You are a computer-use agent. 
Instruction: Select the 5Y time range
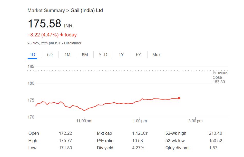click(x=139, y=55)
